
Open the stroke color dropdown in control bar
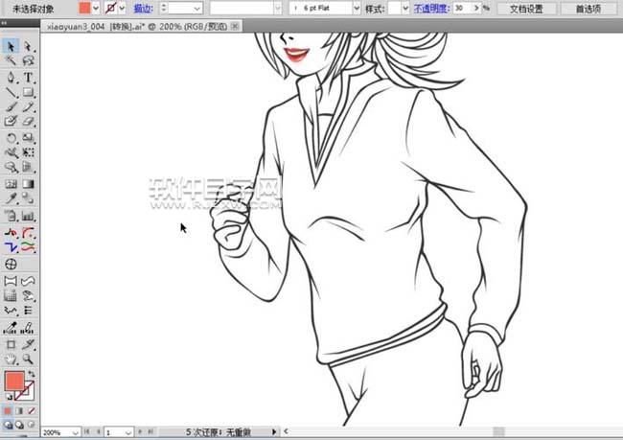click(122, 8)
